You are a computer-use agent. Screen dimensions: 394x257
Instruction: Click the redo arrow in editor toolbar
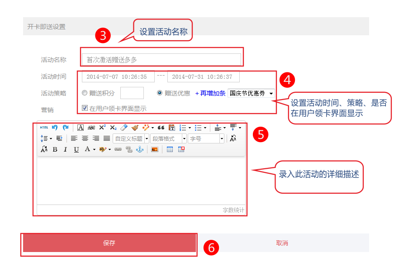pos(66,128)
